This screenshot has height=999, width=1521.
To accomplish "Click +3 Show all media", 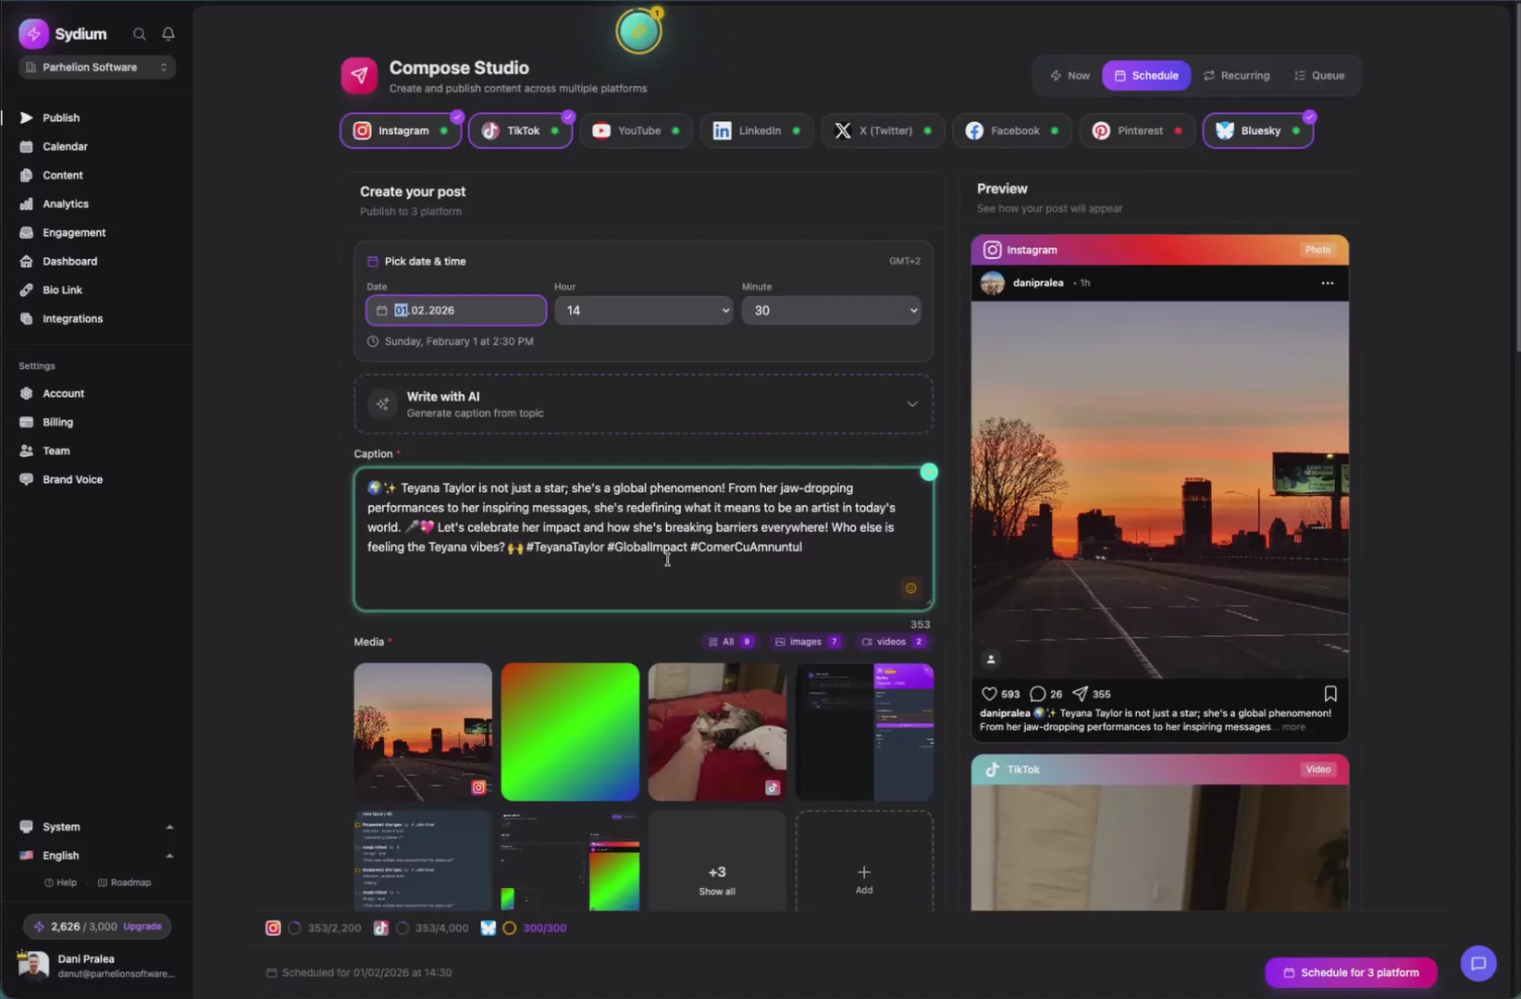I will tap(717, 861).
